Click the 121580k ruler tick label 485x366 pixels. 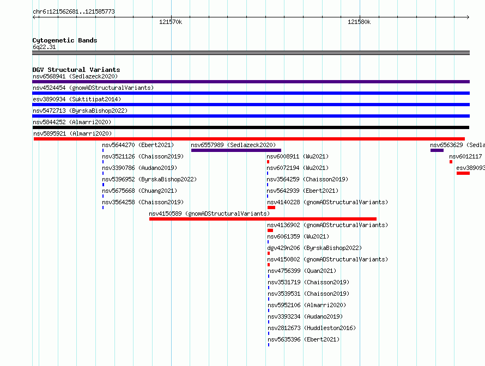pos(359,22)
